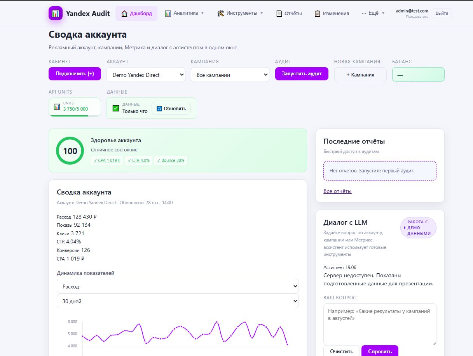
Task: Click the Bounce 38% health badge
Action: click(171, 160)
